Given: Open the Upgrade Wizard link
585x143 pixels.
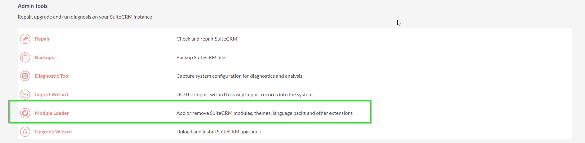Looking at the screenshot, I should click(x=53, y=132).
